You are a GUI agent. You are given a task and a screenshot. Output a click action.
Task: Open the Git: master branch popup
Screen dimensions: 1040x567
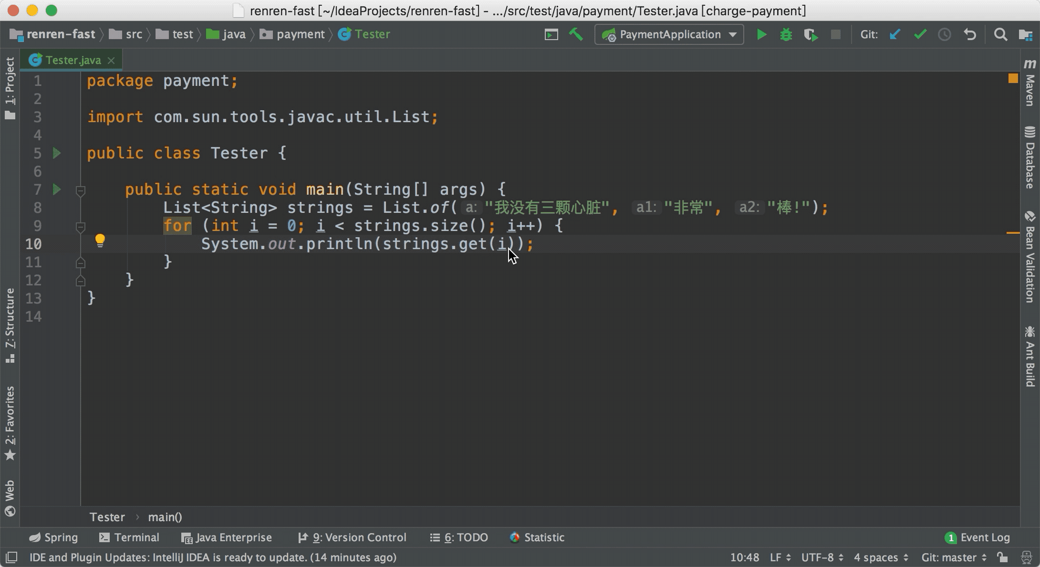pyautogui.click(x=954, y=557)
